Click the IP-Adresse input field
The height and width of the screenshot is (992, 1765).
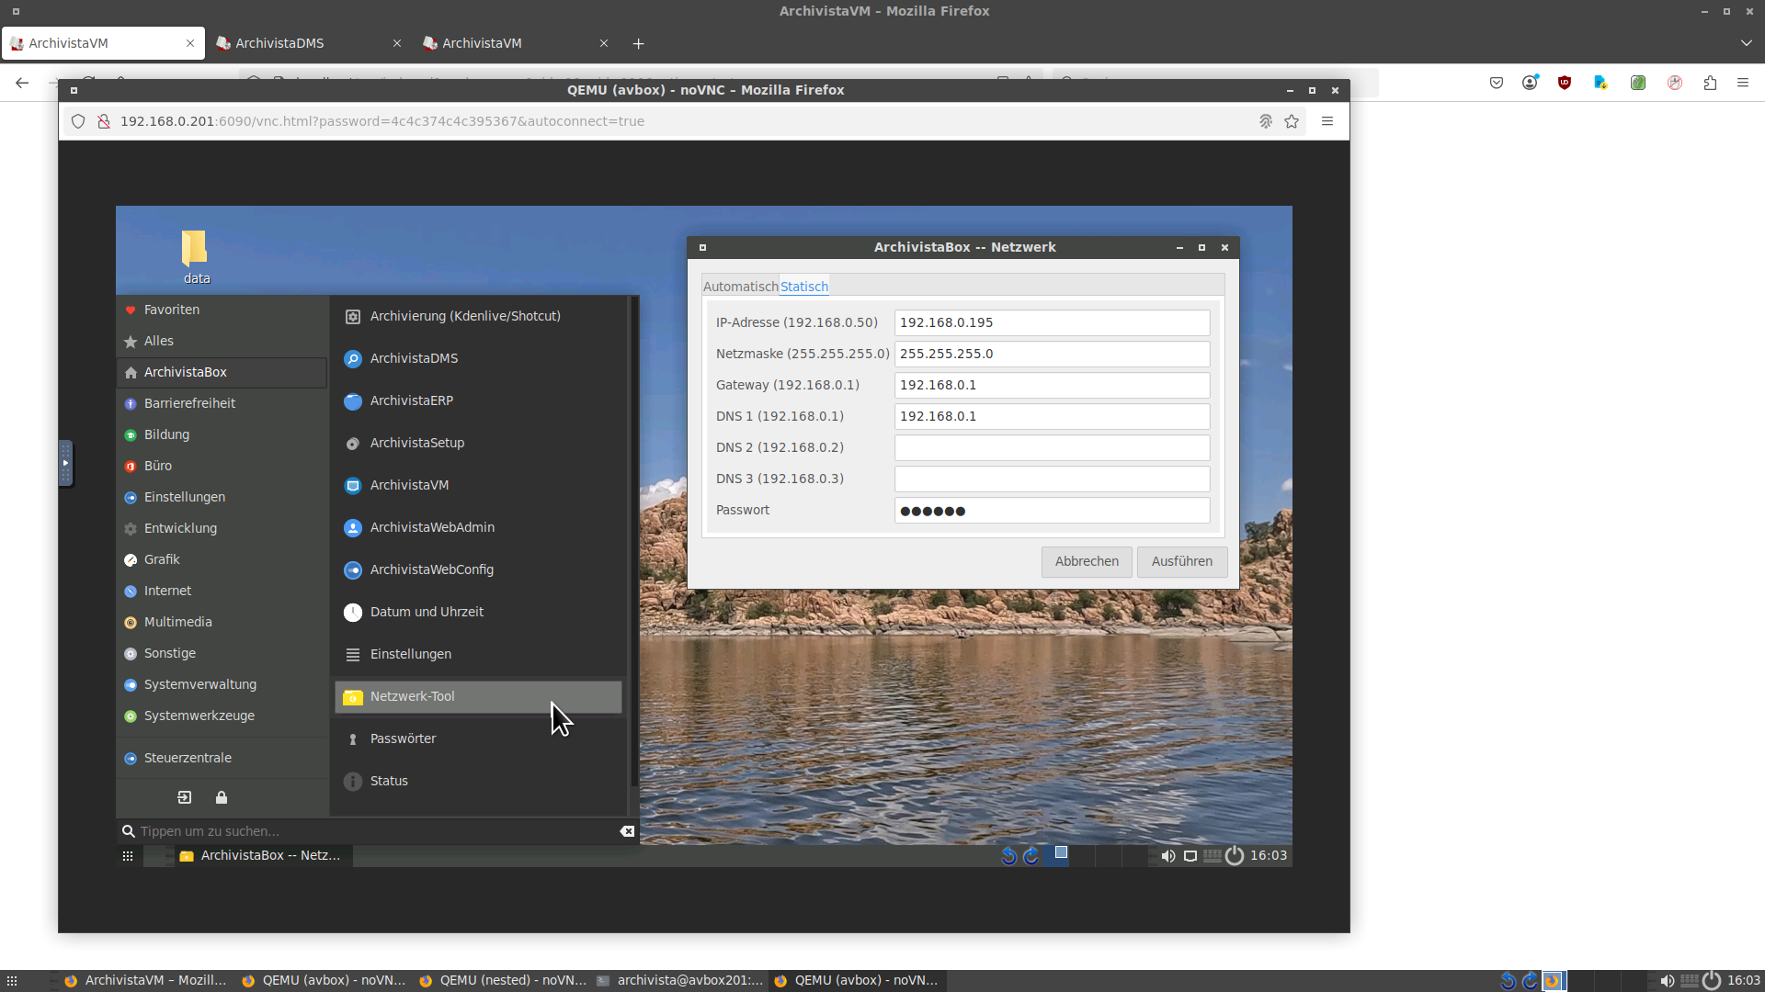tap(1051, 322)
